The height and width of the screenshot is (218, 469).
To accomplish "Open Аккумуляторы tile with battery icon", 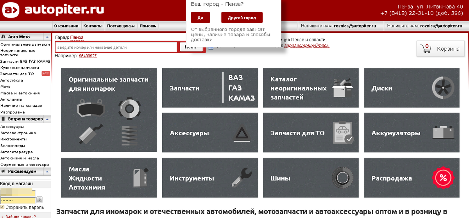I will point(412,133).
